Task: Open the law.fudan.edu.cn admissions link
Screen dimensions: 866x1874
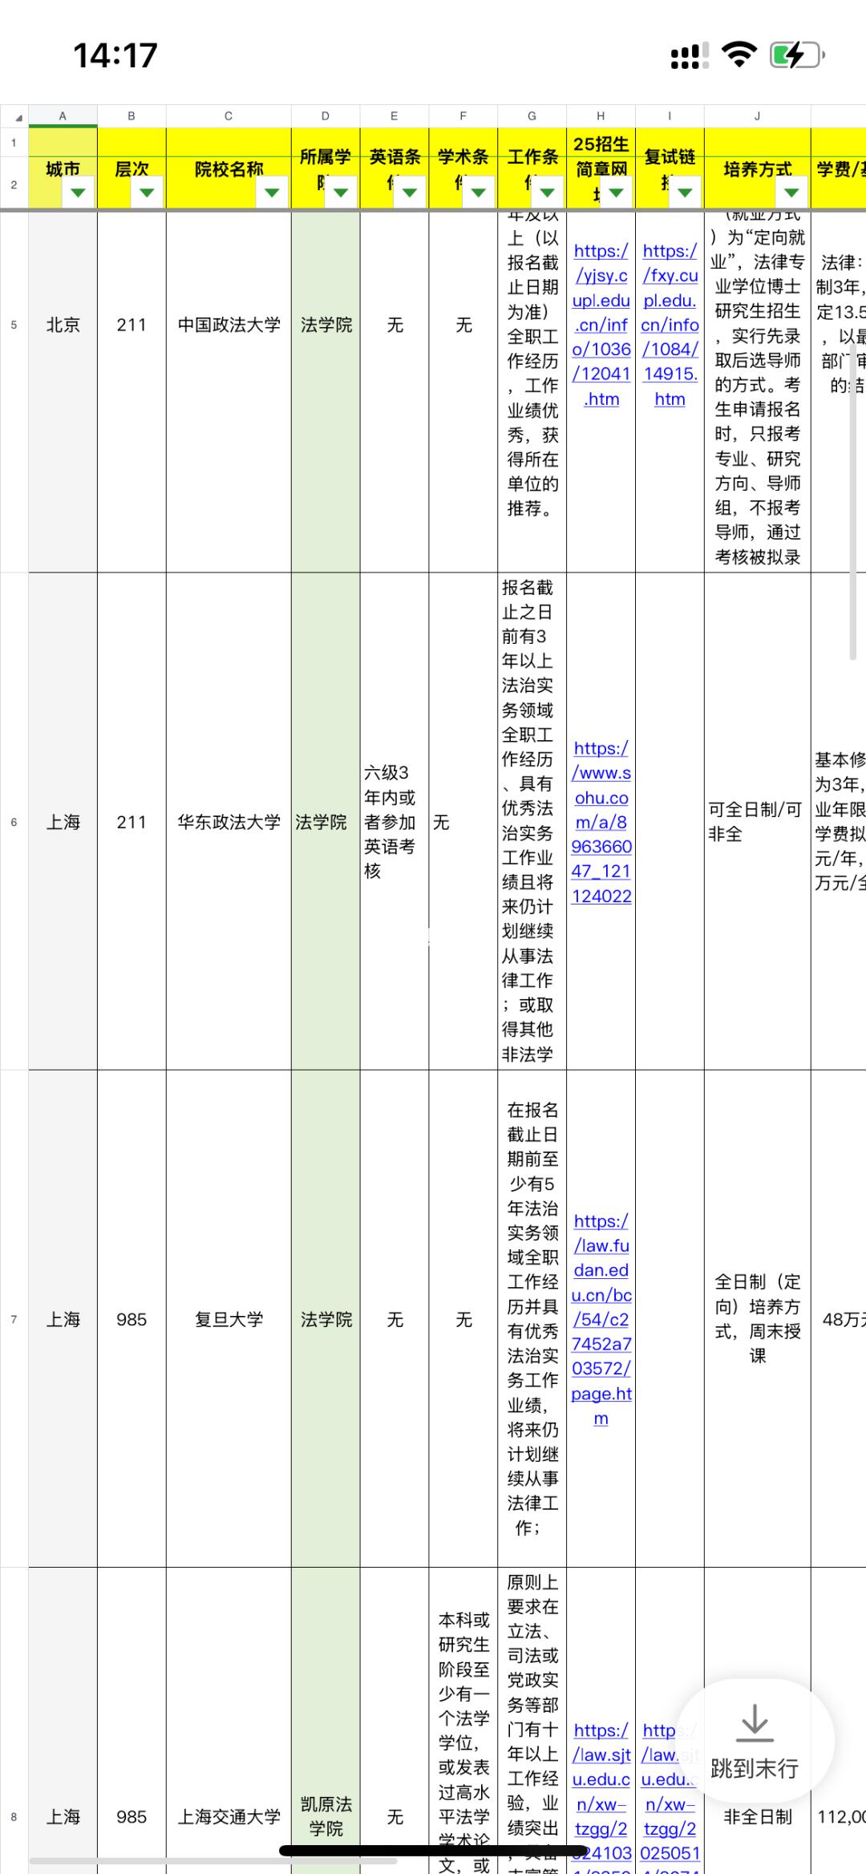Action: click(601, 1319)
